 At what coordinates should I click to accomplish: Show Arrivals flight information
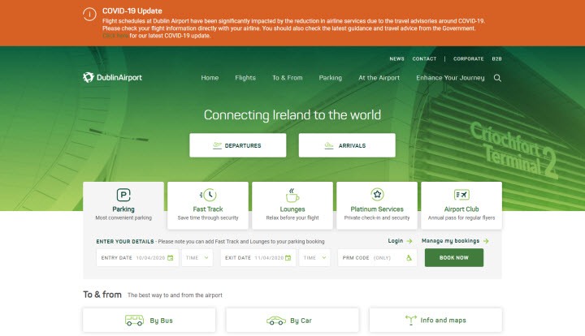coord(347,146)
